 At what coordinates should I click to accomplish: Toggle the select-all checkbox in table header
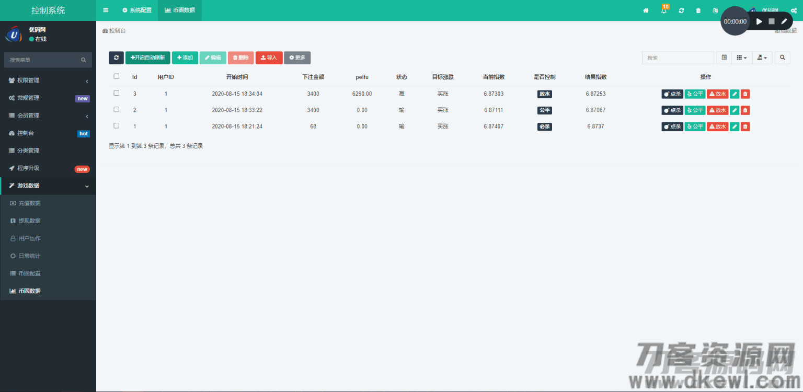click(x=117, y=76)
